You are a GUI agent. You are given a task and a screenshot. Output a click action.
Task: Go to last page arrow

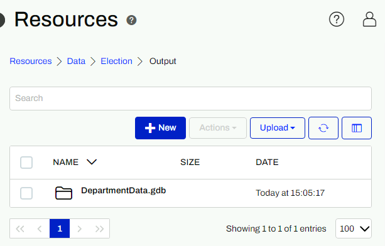pyautogui.click(x=99, y=228)
